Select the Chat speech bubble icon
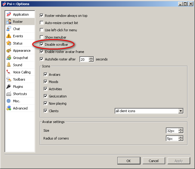The width and height of the screenshot is (195, 169). [x=9, y=29]
